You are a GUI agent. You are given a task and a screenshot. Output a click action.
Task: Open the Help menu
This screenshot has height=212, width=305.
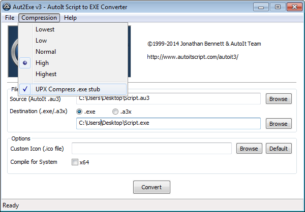tap(70, 18)
